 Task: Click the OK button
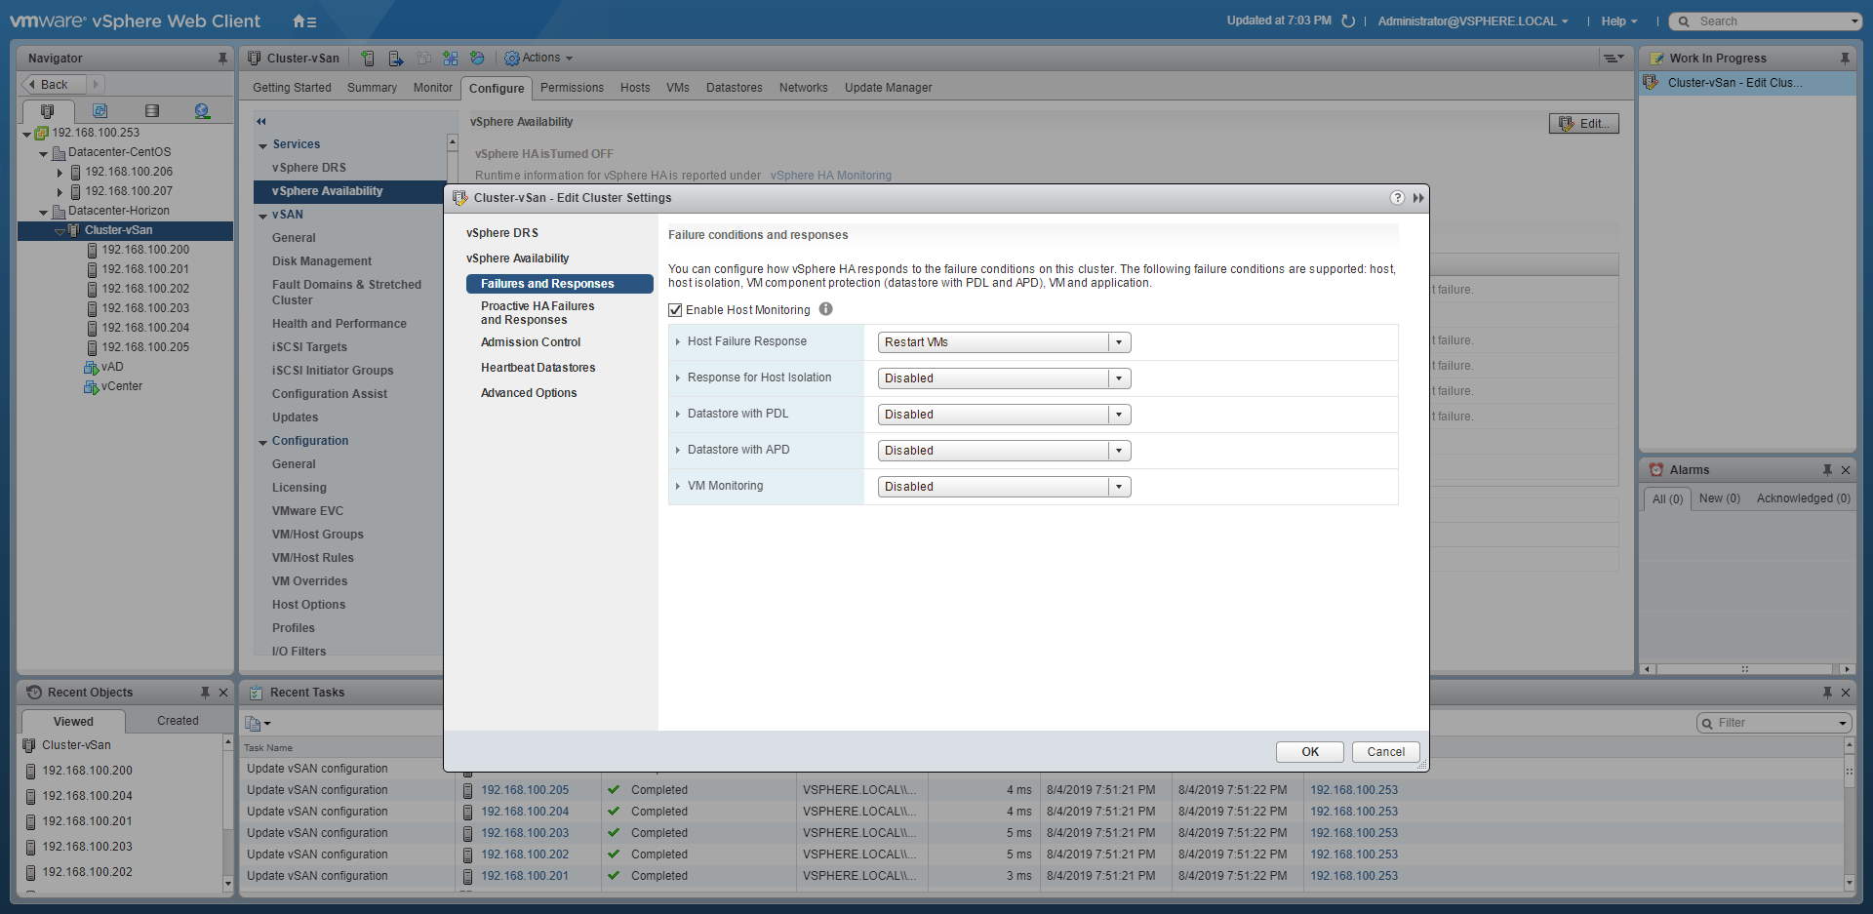point(1309,752)
